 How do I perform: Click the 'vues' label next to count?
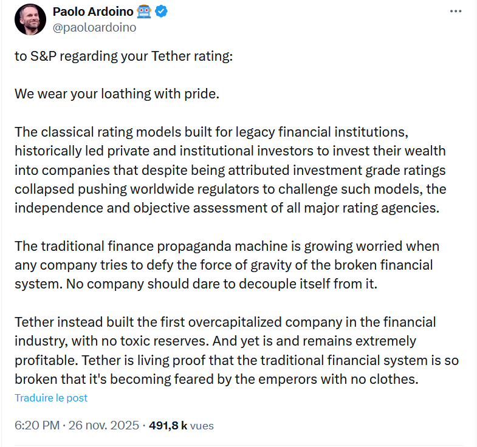pyautogui.click(x=202, y=426)
